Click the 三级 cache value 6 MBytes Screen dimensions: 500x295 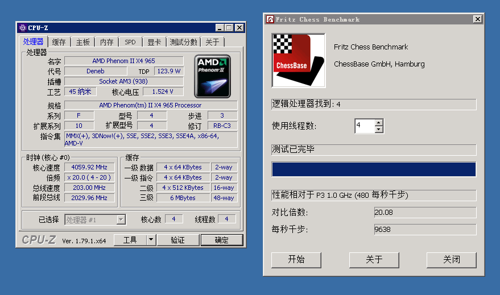[x=183, y=198]
